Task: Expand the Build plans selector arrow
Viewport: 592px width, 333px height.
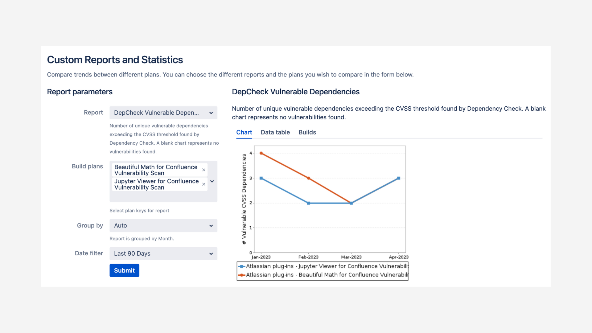Action: click(x=212, y=181)
